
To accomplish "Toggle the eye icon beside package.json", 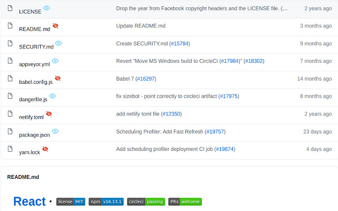I will click(55, 131).
